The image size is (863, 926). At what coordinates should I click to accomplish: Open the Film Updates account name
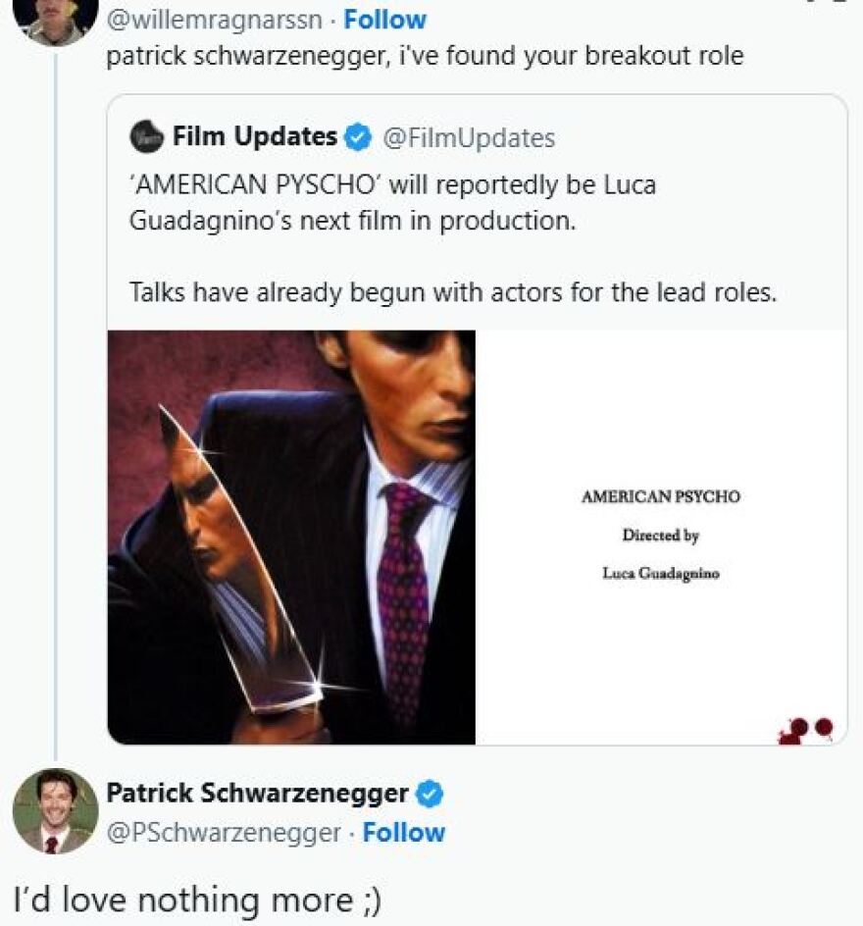coord(255,137)
